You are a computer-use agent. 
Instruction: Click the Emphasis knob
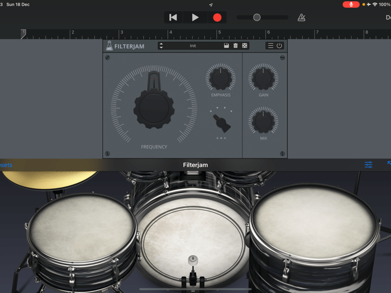(221, 78)
